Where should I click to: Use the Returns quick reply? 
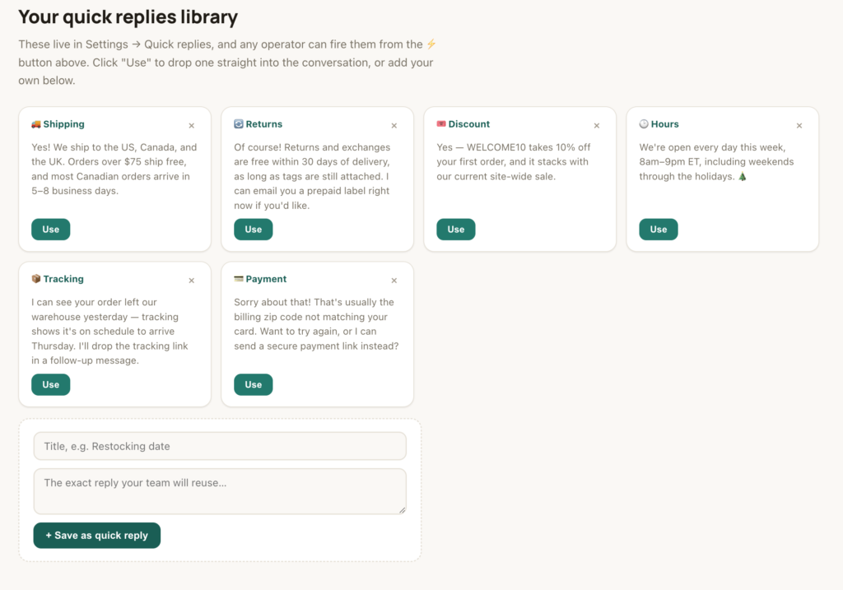[x=254, y=230]
